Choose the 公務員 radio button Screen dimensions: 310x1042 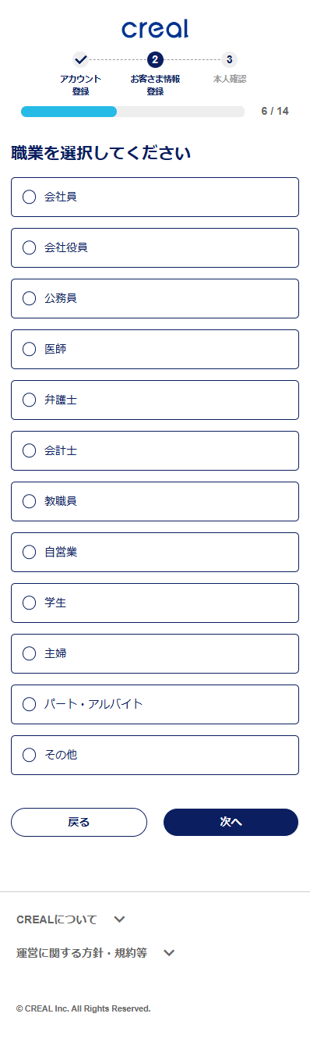click(155, 298)
